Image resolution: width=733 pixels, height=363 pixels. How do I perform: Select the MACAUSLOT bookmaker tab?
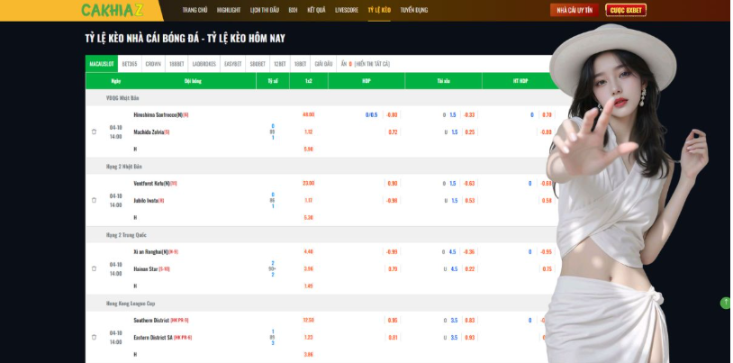(x=102, y=64)
